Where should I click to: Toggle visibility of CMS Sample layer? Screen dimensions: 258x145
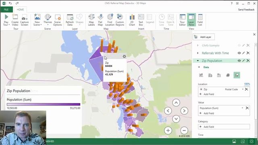click(239, 46)
